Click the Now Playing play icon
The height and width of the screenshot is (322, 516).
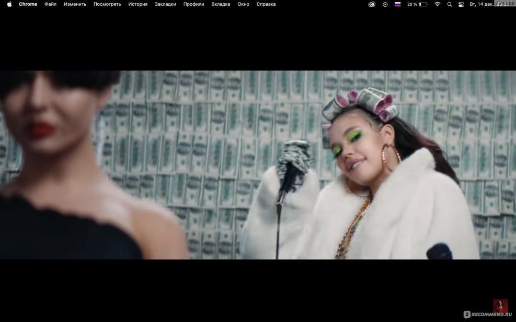coord(385,4)
